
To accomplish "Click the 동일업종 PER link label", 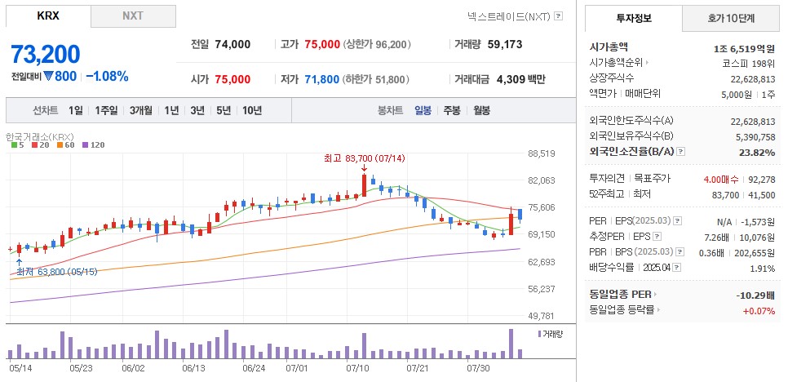I will pyautogui.click(x=620, y=295).
